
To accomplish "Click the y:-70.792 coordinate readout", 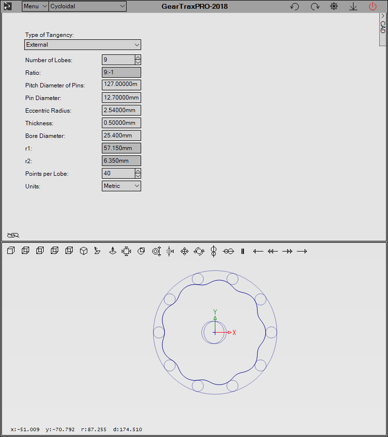I will [x=60, y=430].
